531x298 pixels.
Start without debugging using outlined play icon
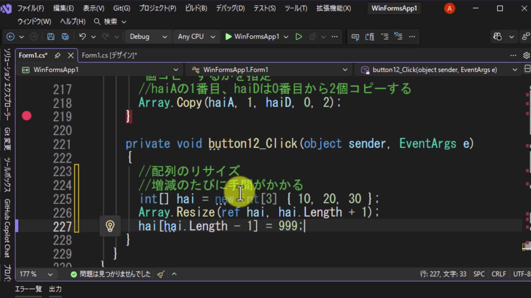click(x=299, y=37)
